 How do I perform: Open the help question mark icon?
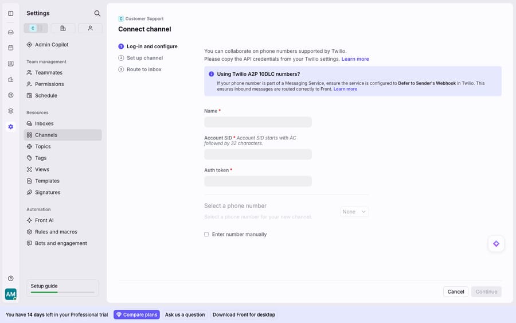point(10,278)
